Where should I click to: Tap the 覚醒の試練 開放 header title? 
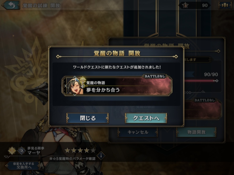pyautogui.click(x=41, y=6)
